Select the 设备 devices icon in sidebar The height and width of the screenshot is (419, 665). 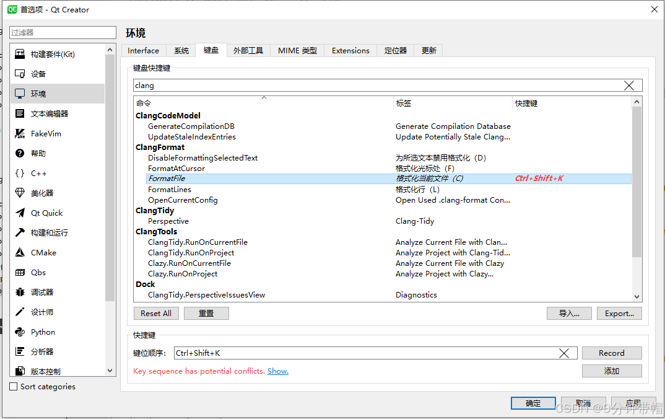(20, 74)
